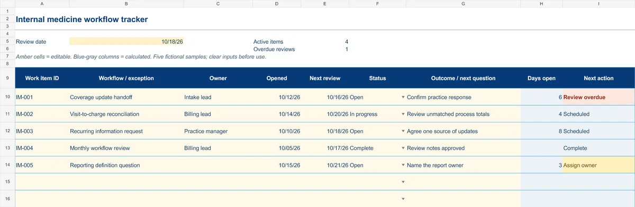
Task: Click title 'Internal medicine workflow tracker'
Action: tap(82, 19)
